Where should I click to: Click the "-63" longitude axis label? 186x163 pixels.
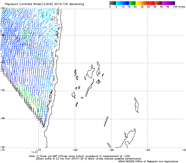(148, 150)
